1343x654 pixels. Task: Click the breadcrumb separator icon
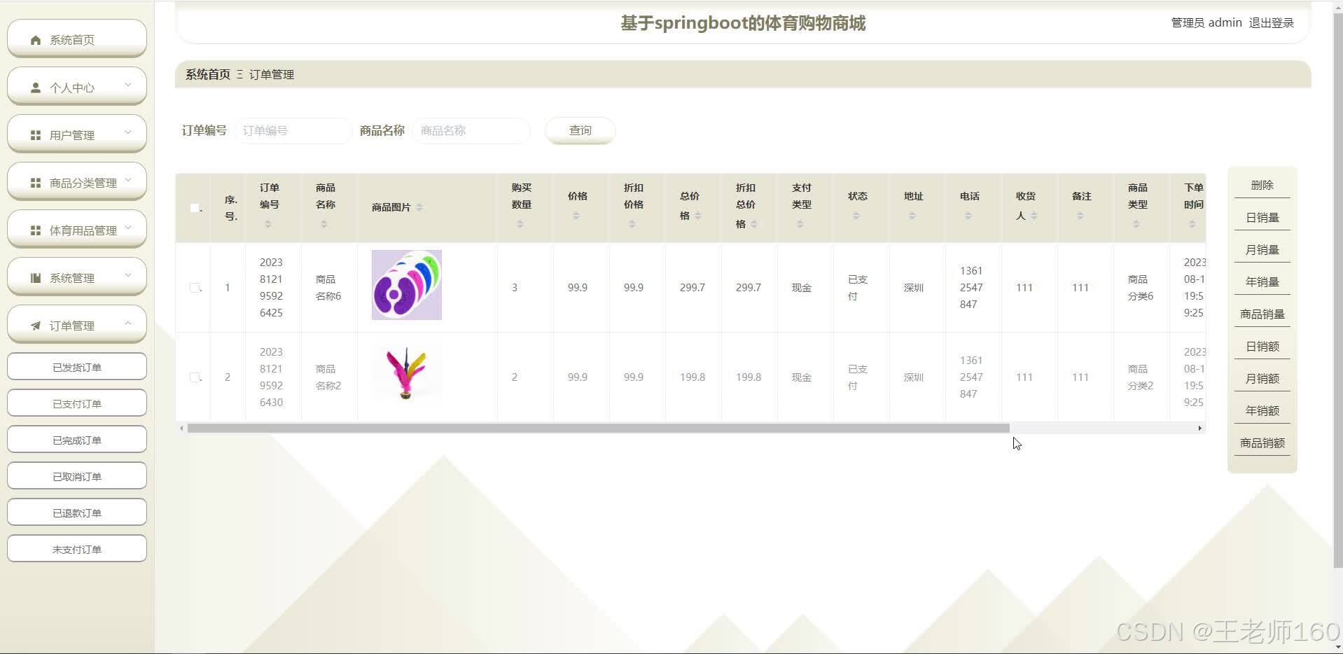click(239, 74)
